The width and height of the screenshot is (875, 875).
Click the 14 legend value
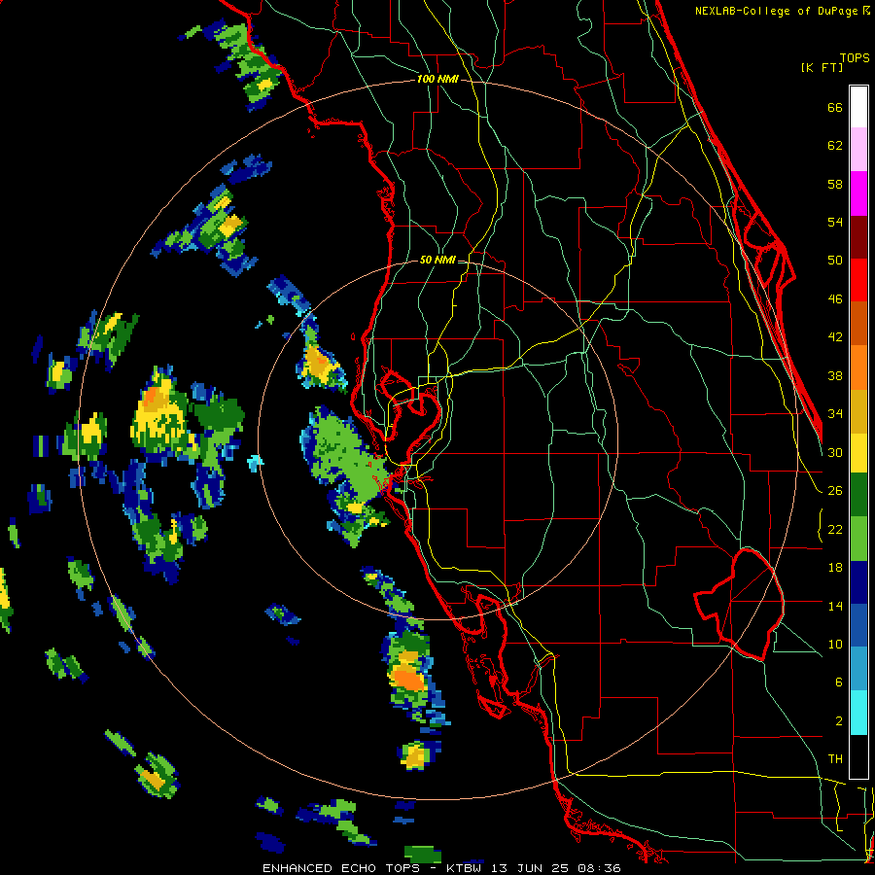click(x=835, y=606)
